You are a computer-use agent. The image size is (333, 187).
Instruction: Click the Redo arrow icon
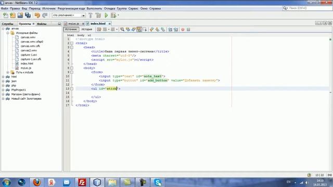click(45, 15)
